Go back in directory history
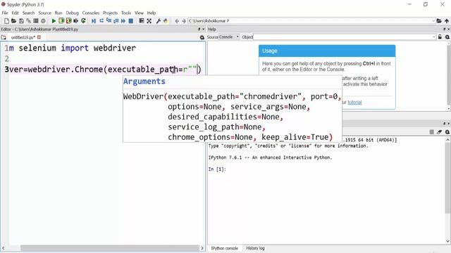This screenshot has width=451, height=253. pos(177,21)
